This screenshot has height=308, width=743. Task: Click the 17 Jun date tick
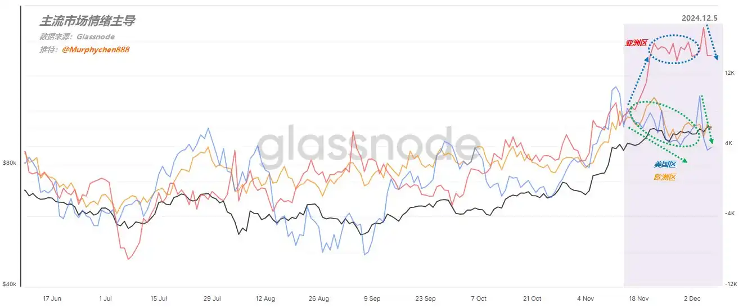[52, 298]
